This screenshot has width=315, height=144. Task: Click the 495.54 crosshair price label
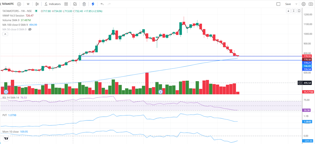[x=307, y=83]
